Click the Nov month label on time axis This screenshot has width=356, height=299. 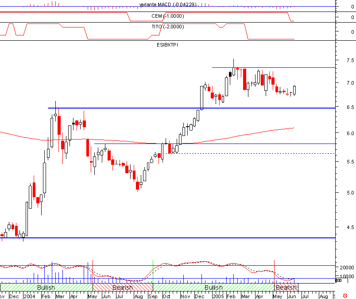tap(186, 296)
